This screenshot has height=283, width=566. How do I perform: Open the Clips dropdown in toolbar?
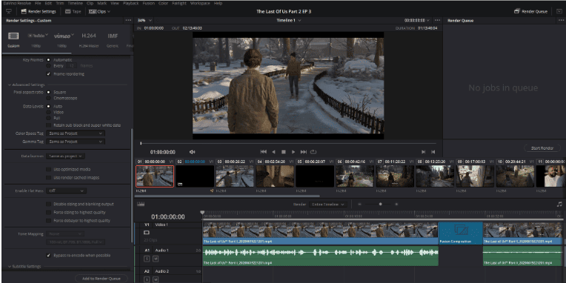point(99,12)
